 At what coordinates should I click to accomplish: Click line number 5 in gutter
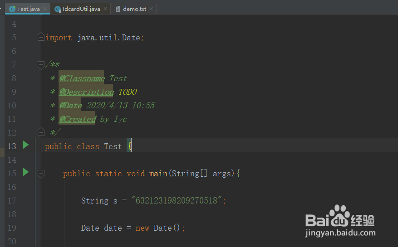point(14,38)
